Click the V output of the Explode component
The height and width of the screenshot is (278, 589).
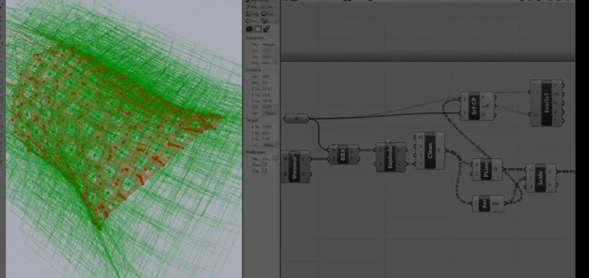(399, 164)
